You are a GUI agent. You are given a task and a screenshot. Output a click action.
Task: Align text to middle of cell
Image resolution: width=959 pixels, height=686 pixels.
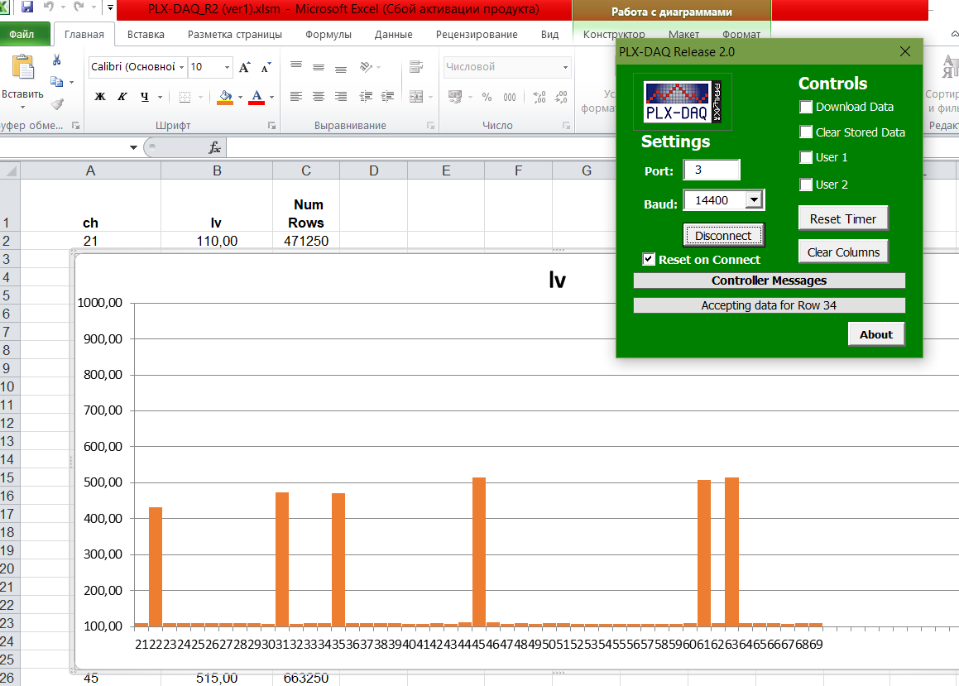click(319, 67)
